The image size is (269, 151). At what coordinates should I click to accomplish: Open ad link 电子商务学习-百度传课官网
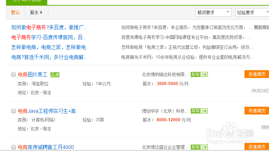[x=48, y=37]
